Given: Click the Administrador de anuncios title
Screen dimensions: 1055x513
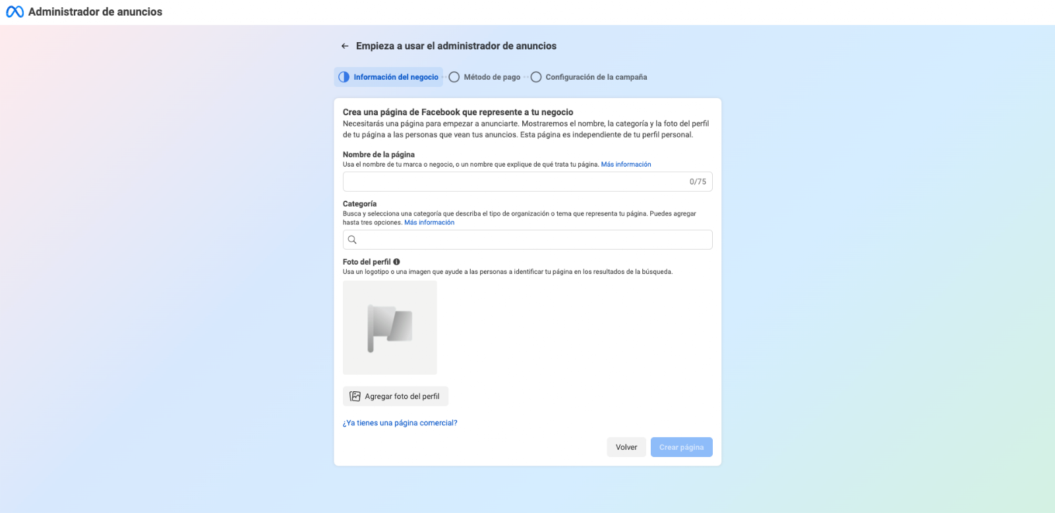Looking at the screenshot, I should (95, 12).
